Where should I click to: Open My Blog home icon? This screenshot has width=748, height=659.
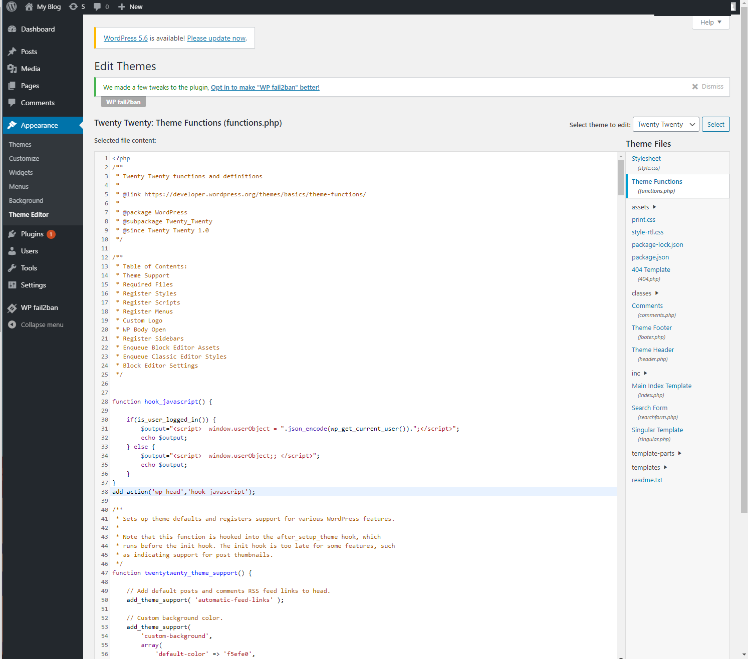(x=29, y=7)
